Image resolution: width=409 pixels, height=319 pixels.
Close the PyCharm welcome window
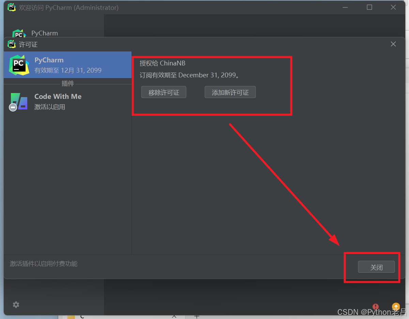pyautogui.click(x=393, y=7)
